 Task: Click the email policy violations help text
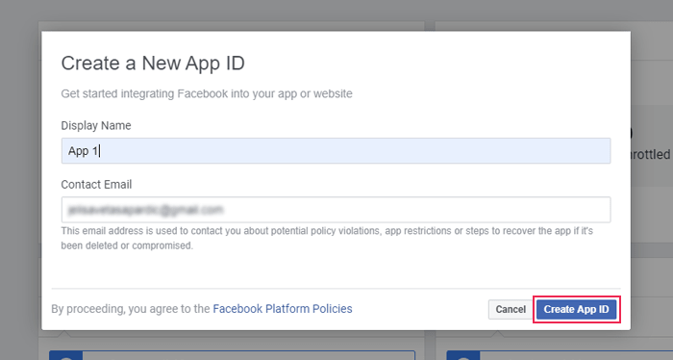[327, 239]
